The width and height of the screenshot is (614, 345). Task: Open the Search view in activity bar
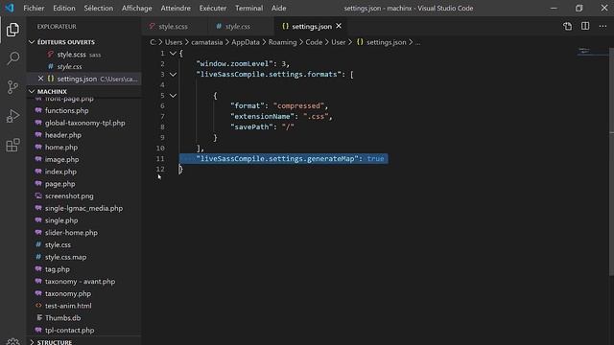tap(12, 58)
